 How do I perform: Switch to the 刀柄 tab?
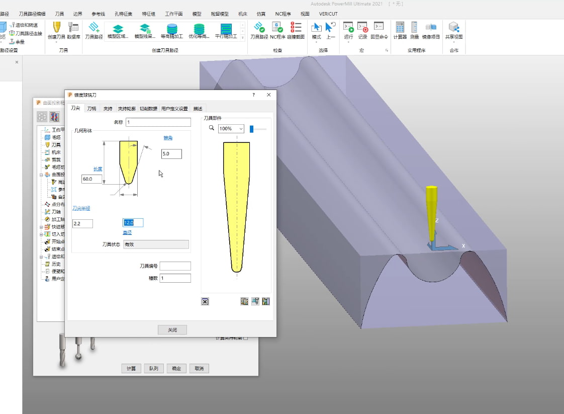pyautogui.click(x=91, y=109)
